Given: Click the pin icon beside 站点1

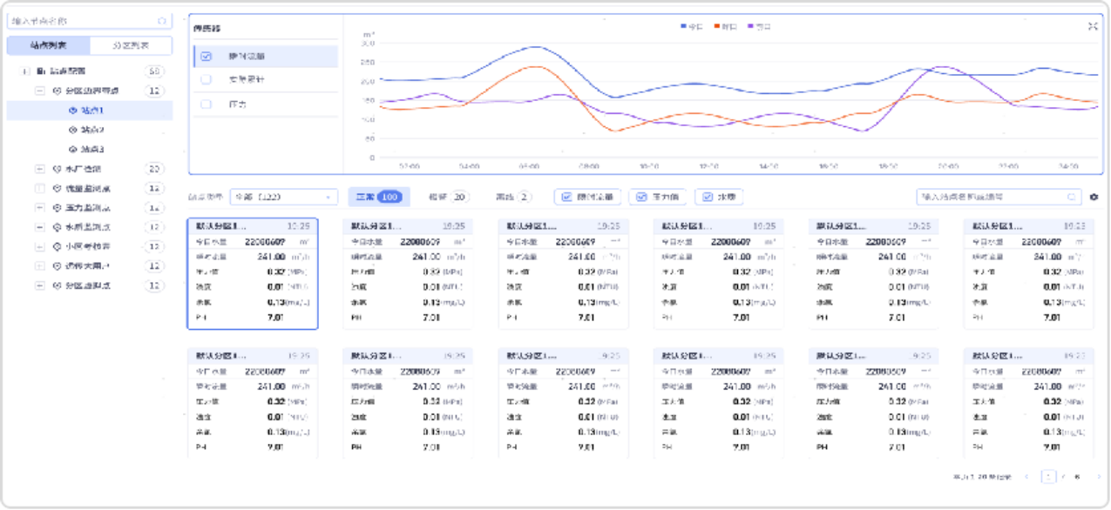Looking at the screenshot, I should 73,111.
